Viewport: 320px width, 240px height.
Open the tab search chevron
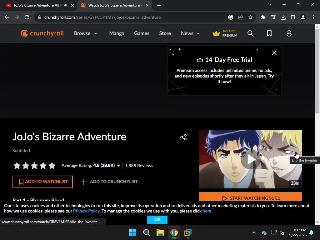click(x=270, y=4)
